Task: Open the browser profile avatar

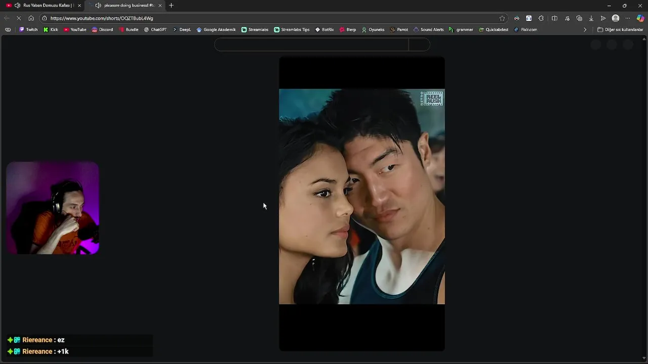Action: point(616,18)
